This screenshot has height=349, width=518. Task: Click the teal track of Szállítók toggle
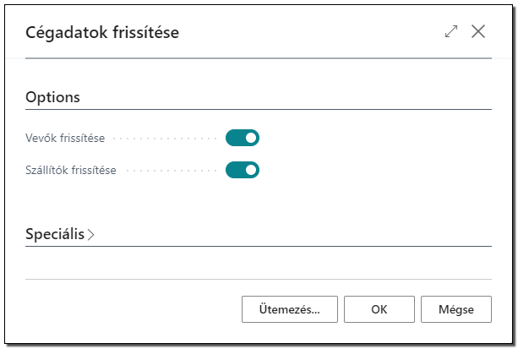point(235,170)
